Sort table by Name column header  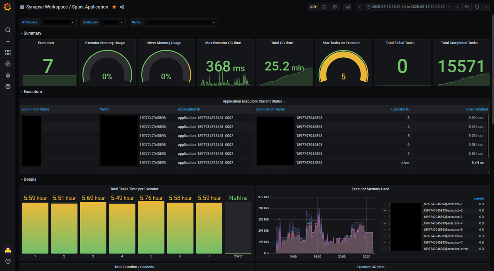point(104,109)
